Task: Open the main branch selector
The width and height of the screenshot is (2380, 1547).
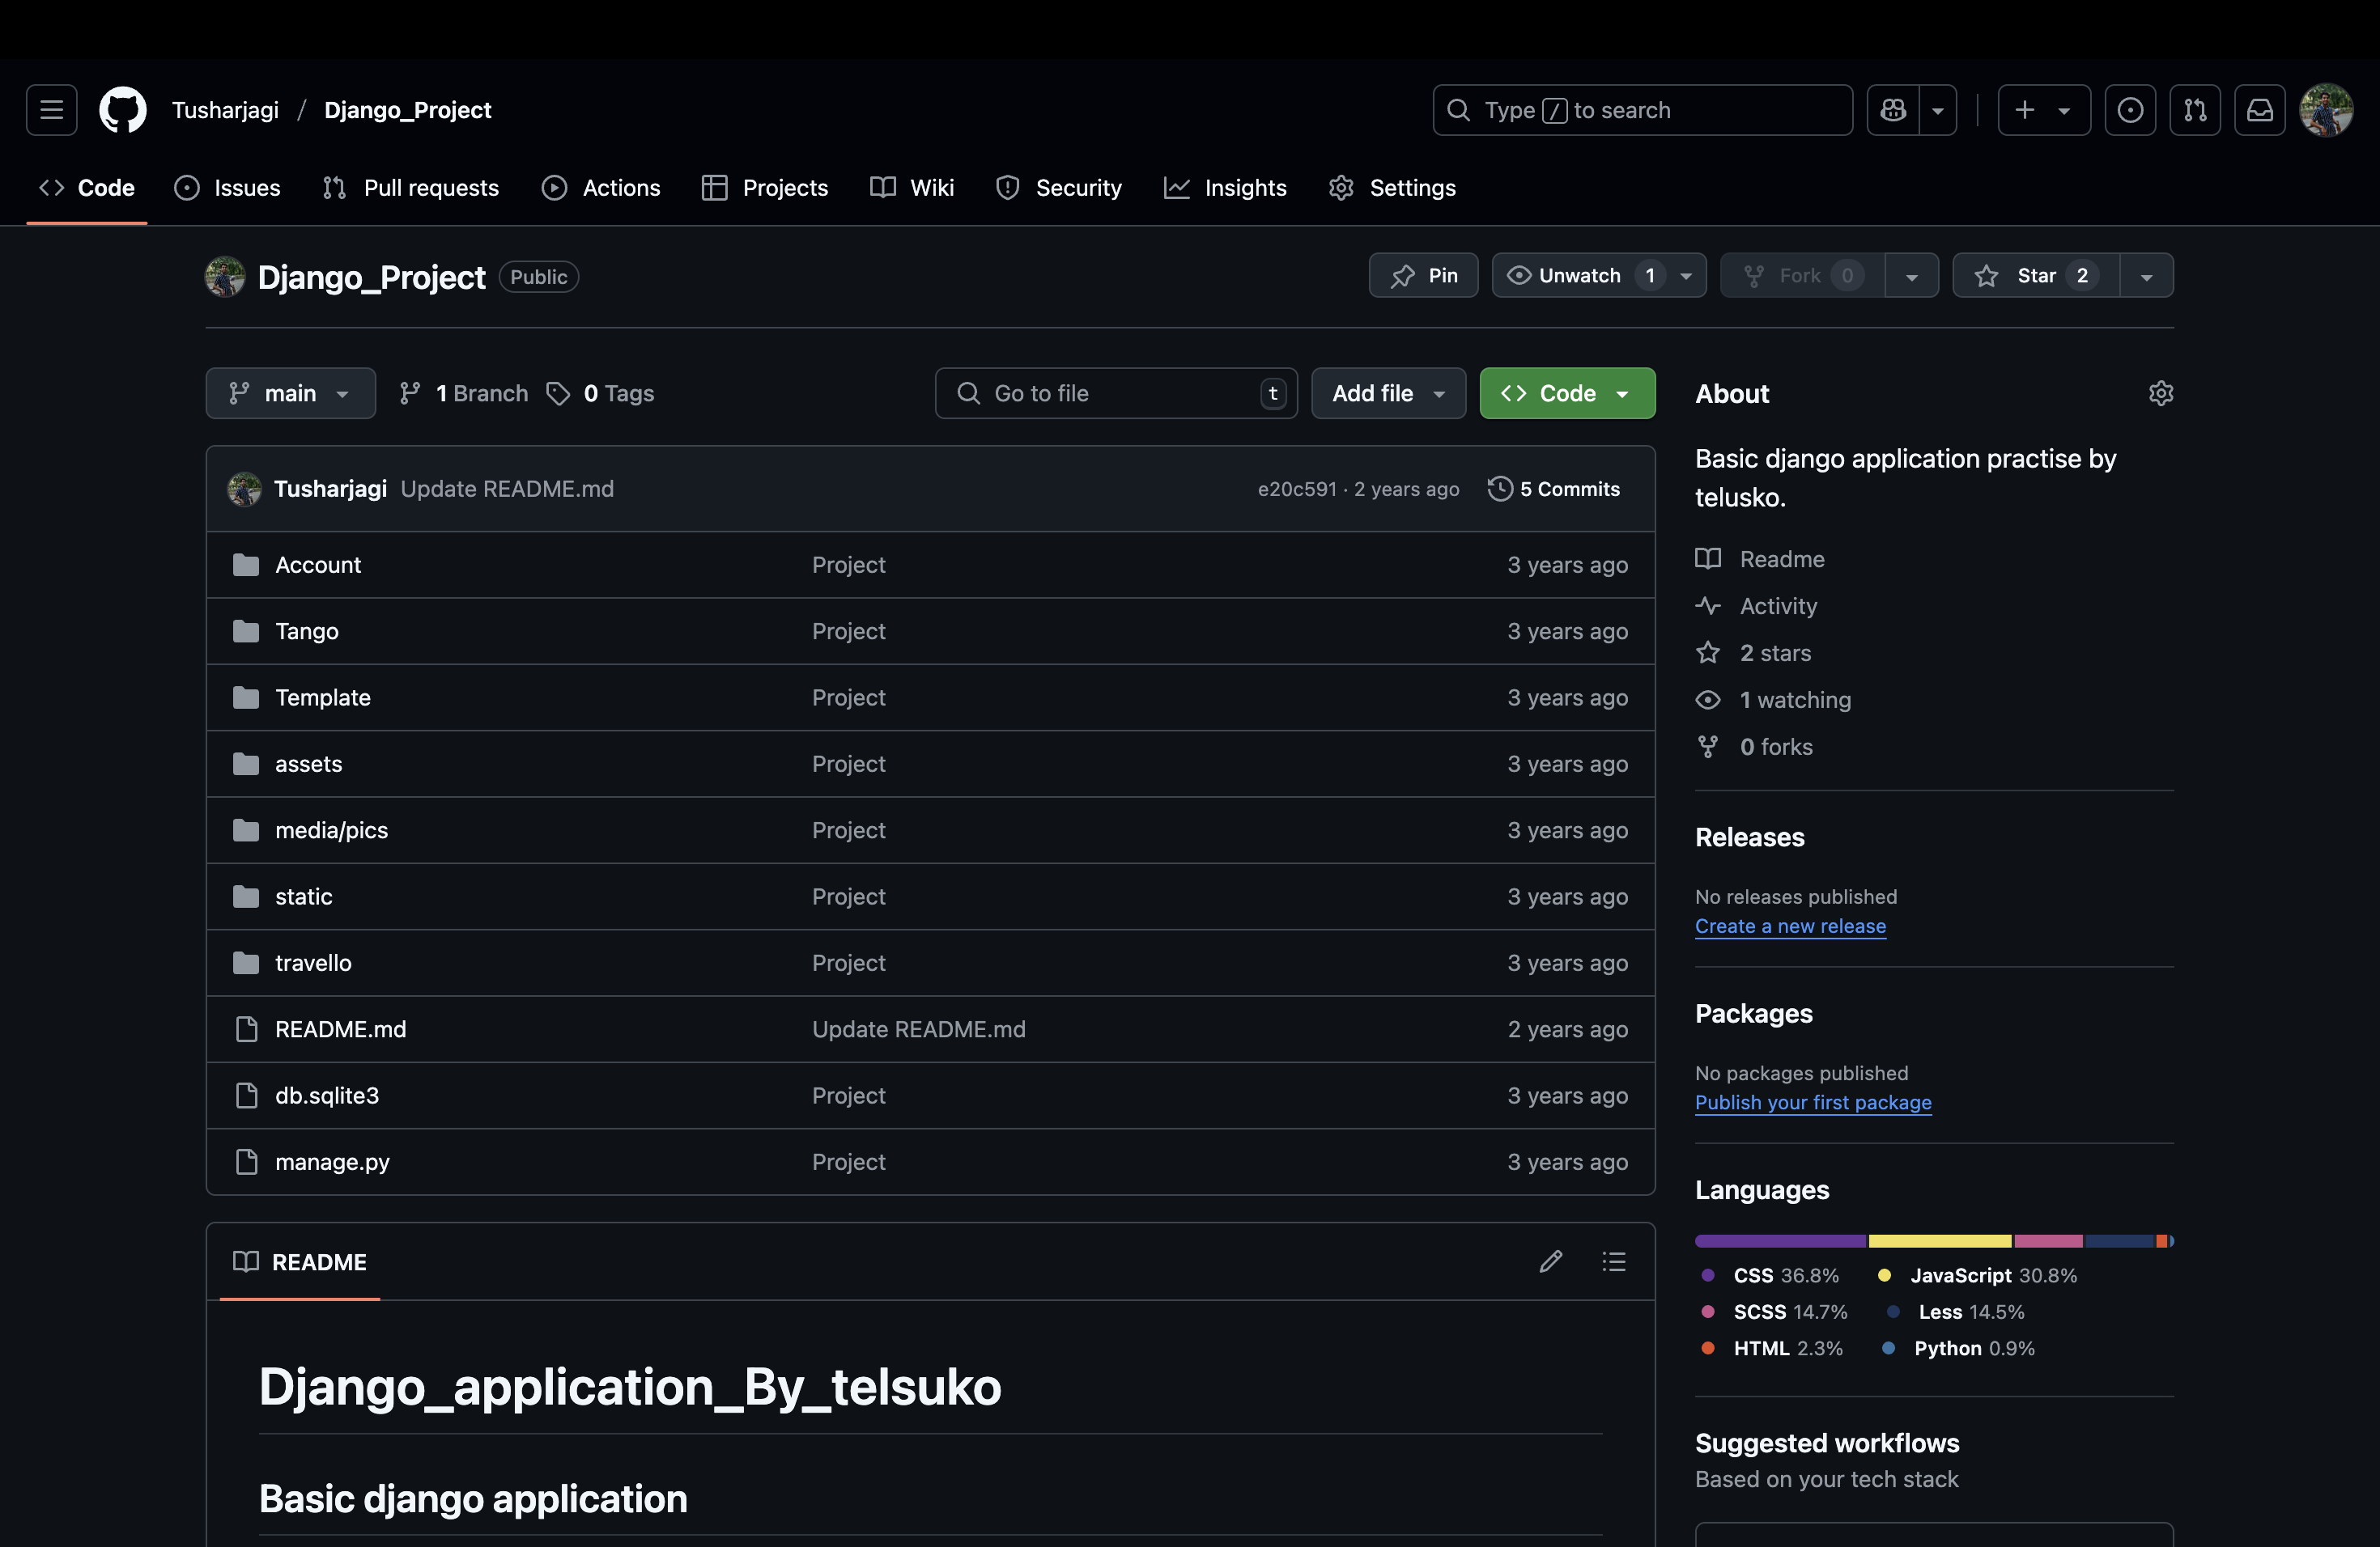Action: (x=290, y=394)
